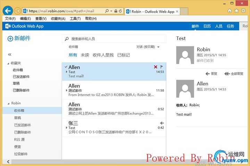Click the browser forward arrow button
This screenshot has width=250, height=166.
point(17,11)
